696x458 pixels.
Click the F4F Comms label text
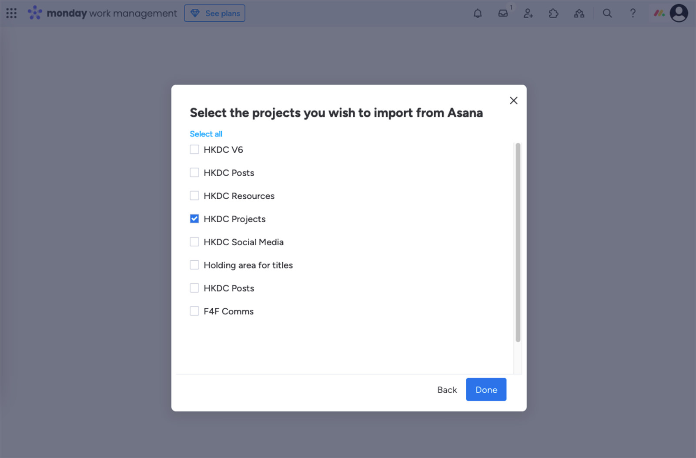click(x=228, y=311)
